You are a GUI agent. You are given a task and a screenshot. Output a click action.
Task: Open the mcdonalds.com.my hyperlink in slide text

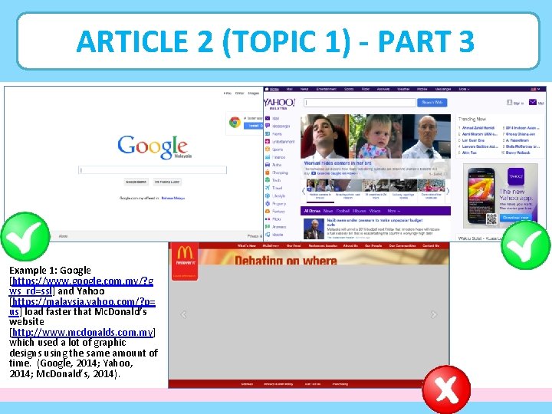82,332
